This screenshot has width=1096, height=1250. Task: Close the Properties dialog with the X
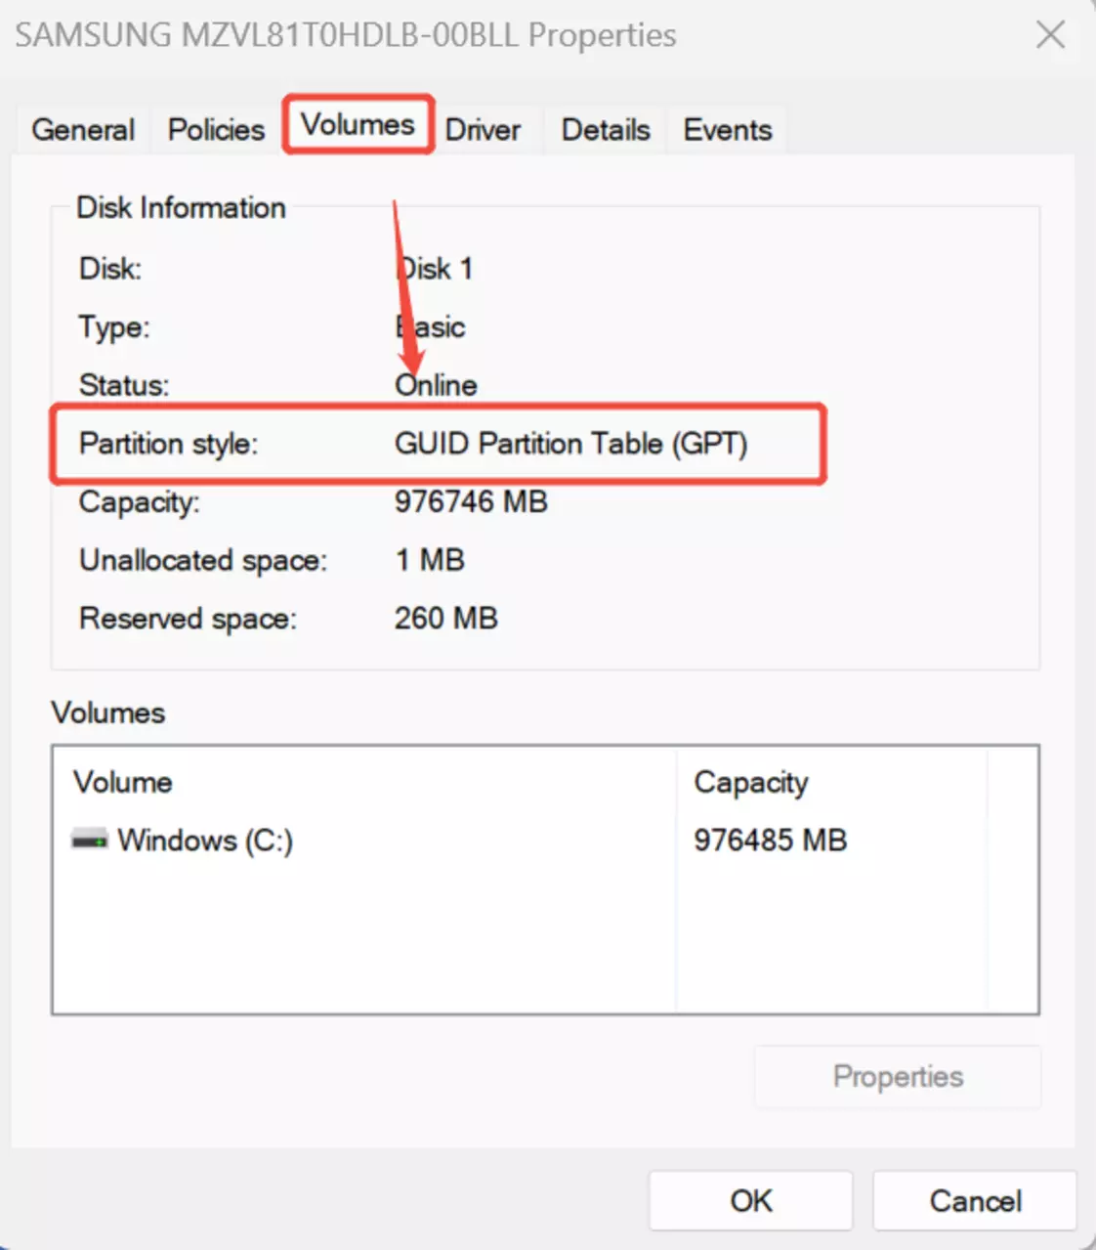tap(1050, 36)
